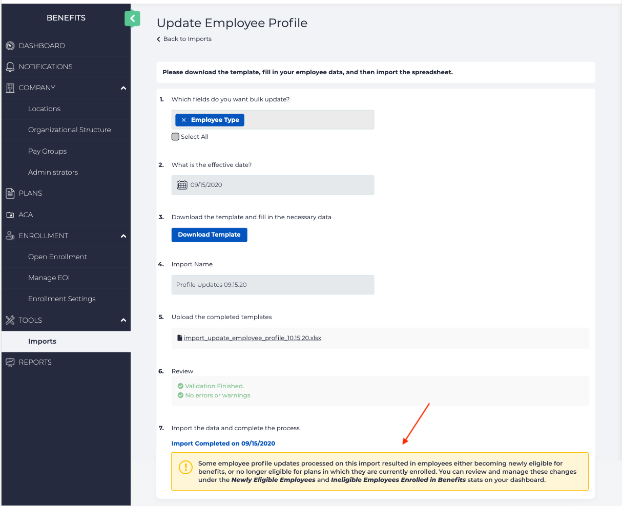Click the Import Name input field
622x506 pixels.
[273, 285]
